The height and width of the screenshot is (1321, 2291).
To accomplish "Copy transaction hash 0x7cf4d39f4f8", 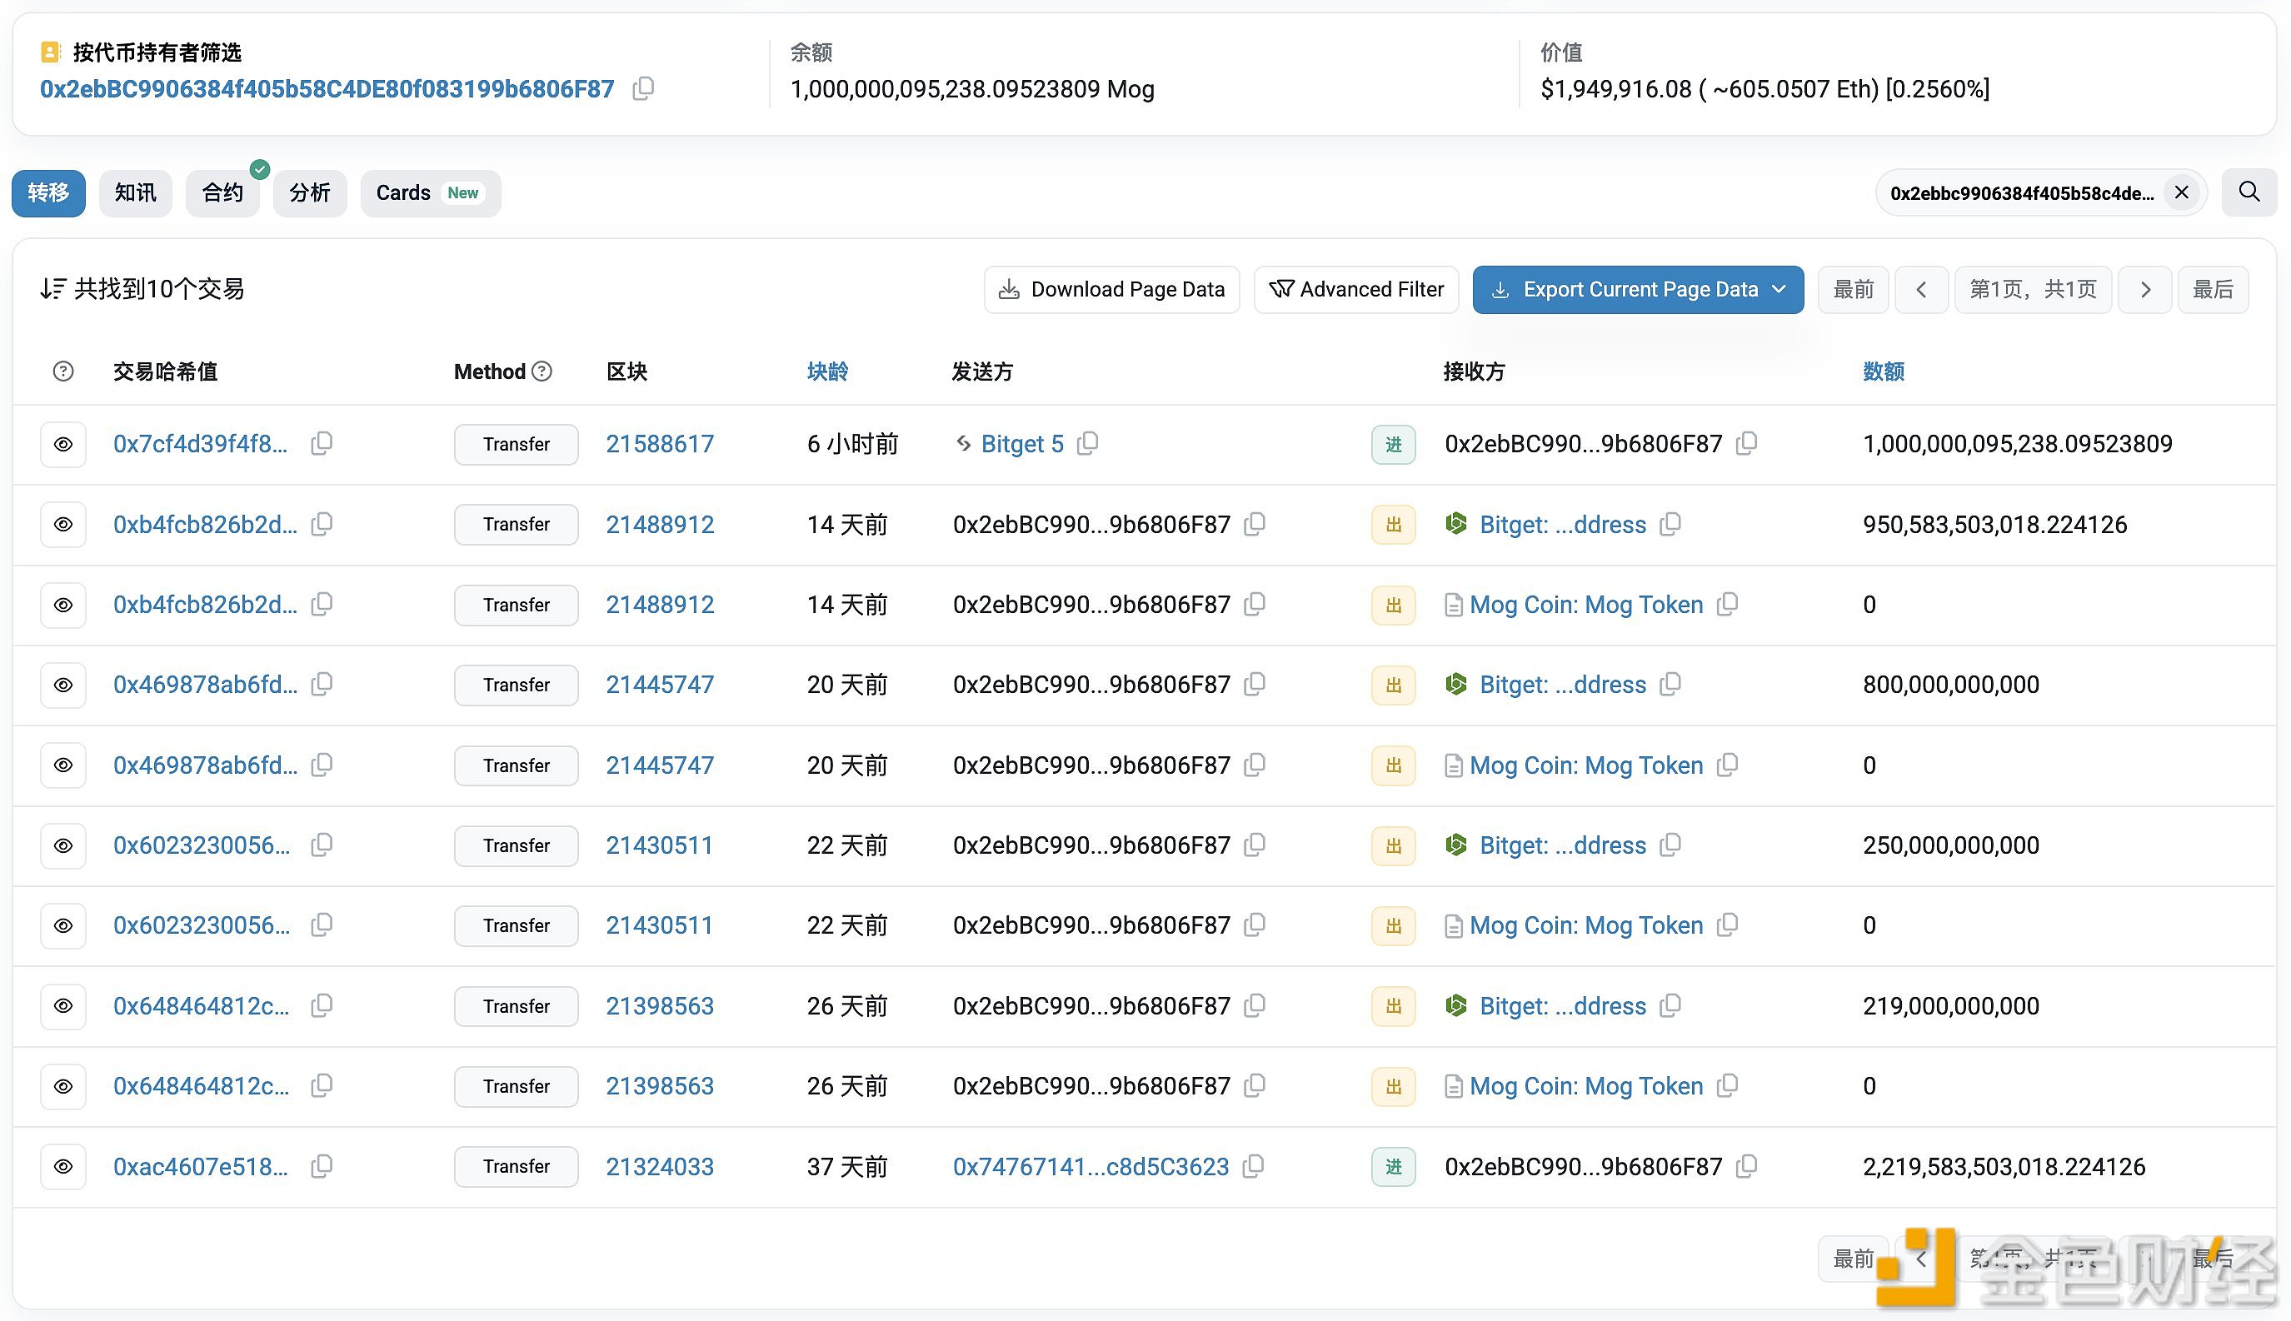I will point(322,444).
